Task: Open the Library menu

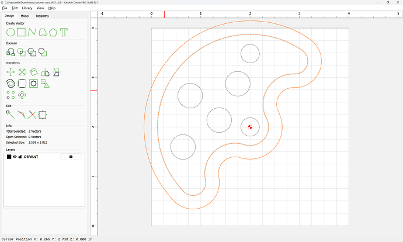Action: 27,8
